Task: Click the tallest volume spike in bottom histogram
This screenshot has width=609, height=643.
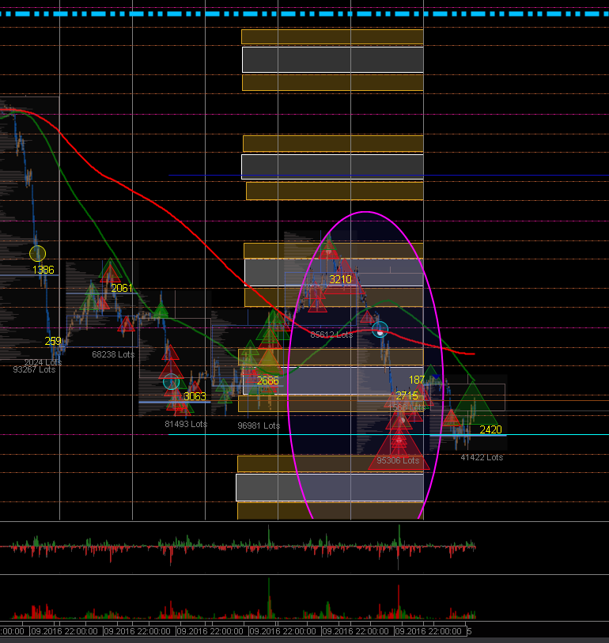Action: [x=269, y=597]
